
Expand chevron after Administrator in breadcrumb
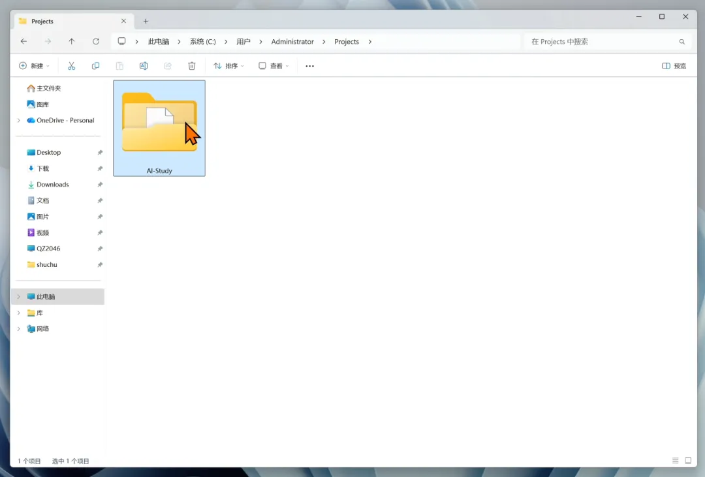point(324,41)
